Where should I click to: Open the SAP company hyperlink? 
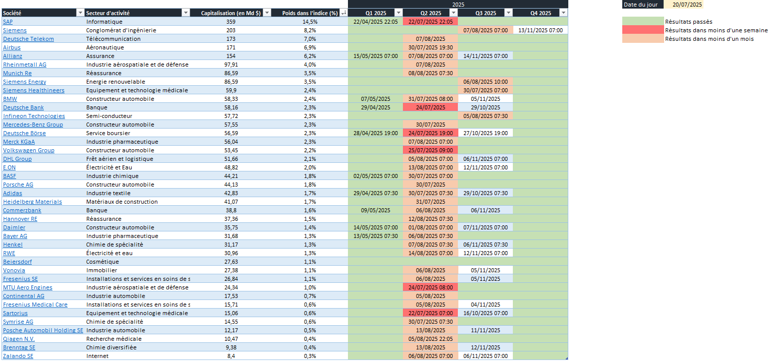(8, 22)
